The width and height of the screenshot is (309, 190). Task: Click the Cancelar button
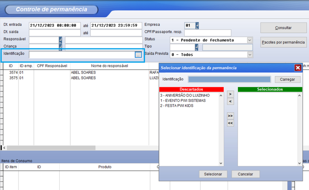(x=245, y=174)
